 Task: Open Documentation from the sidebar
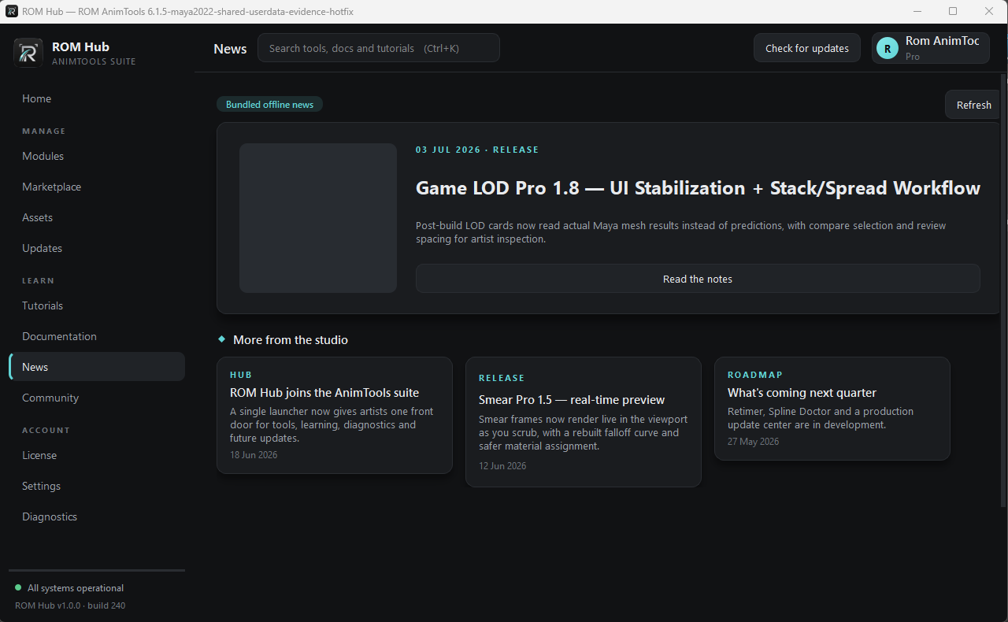97,336
